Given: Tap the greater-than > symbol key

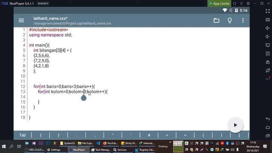Looking at the screenshot, I should [185, 135].
